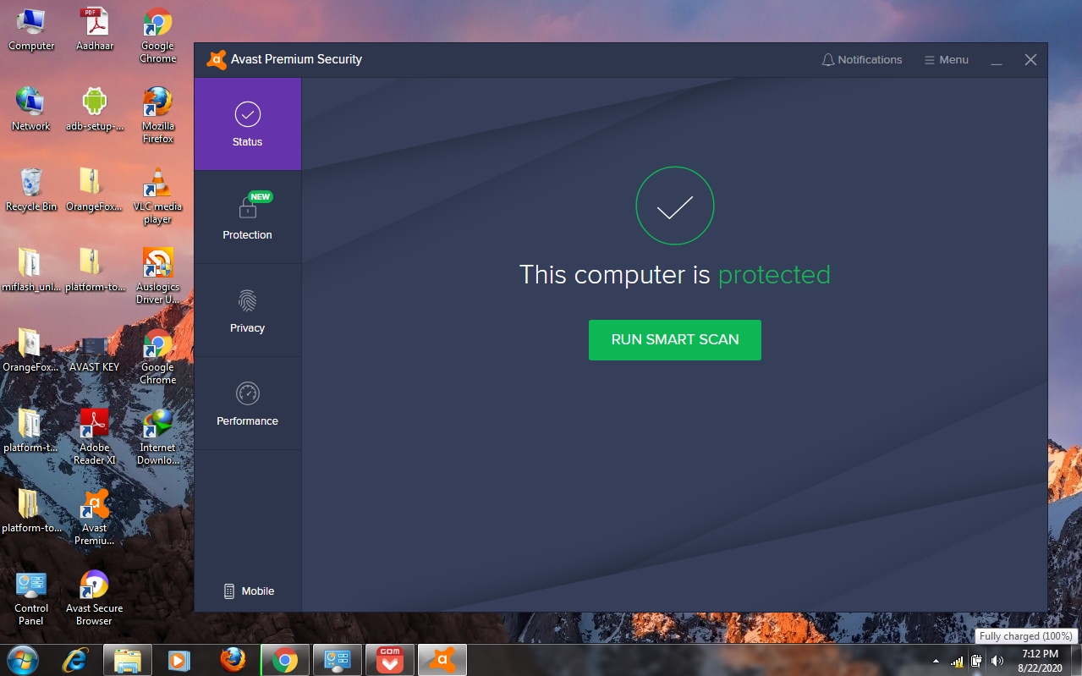Open the Mobile section in Avast sidebar
The width and height of the screenshot is (1082, 676).
[x=249, y=591]
